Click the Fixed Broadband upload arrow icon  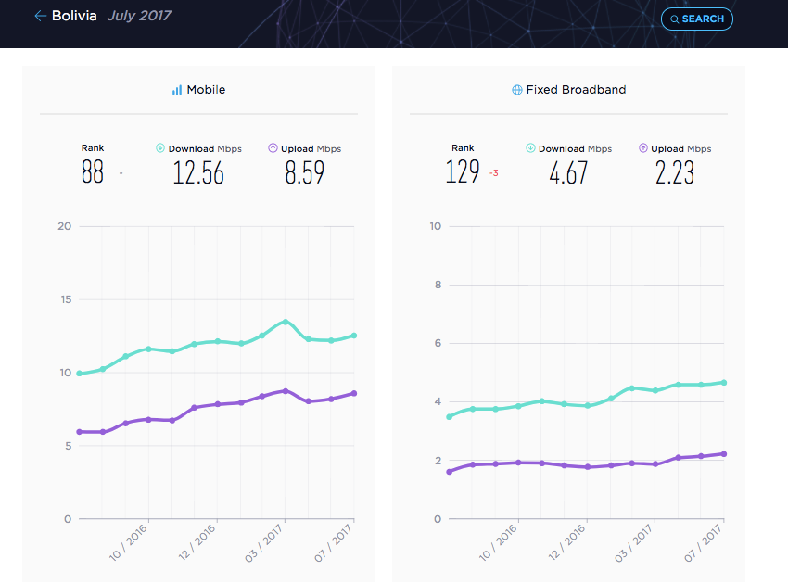(x=642, y=147)
